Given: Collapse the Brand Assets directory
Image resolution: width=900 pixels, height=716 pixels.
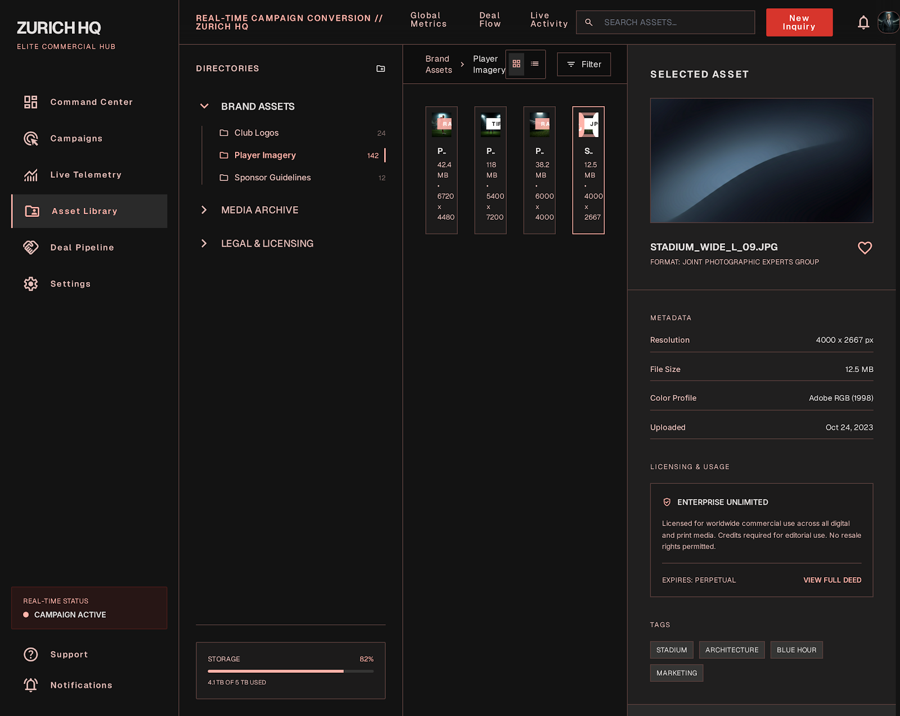Looking at the screenshot, I should click(204, 106).
